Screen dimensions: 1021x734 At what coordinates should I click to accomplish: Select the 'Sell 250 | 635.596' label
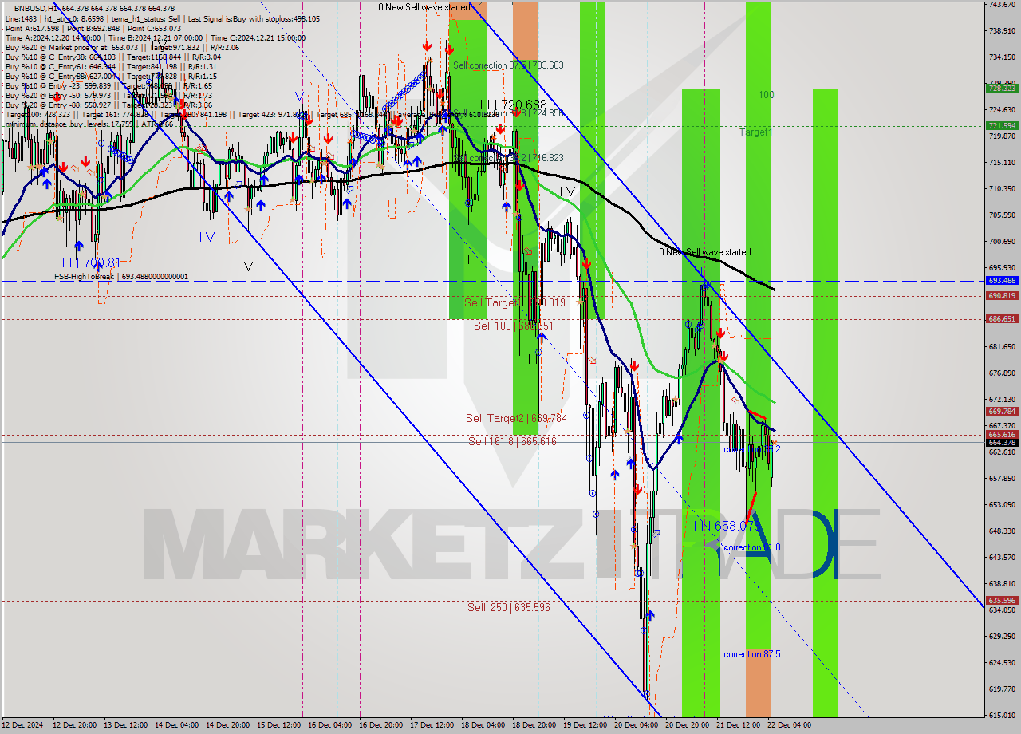[x=509, y=607]
